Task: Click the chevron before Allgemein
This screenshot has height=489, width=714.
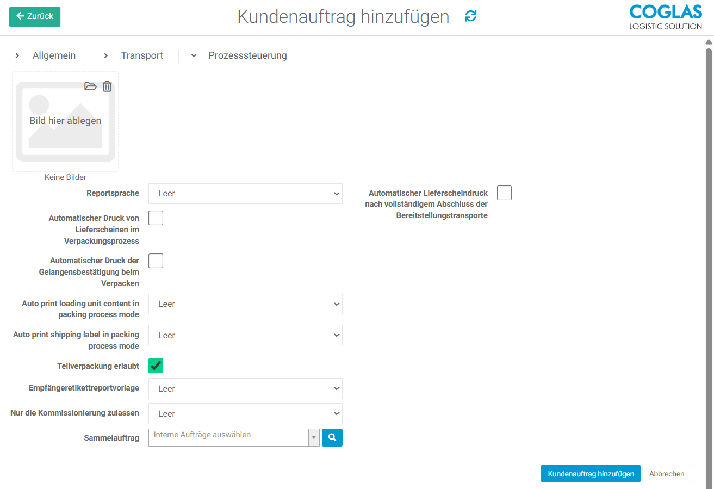Action: 17,55
